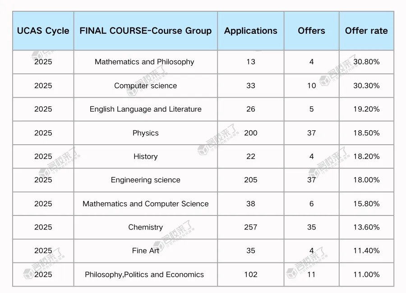406x293 pixels.
Task: Select the Fine Art course cell
Action: click(x=146, y=251)
